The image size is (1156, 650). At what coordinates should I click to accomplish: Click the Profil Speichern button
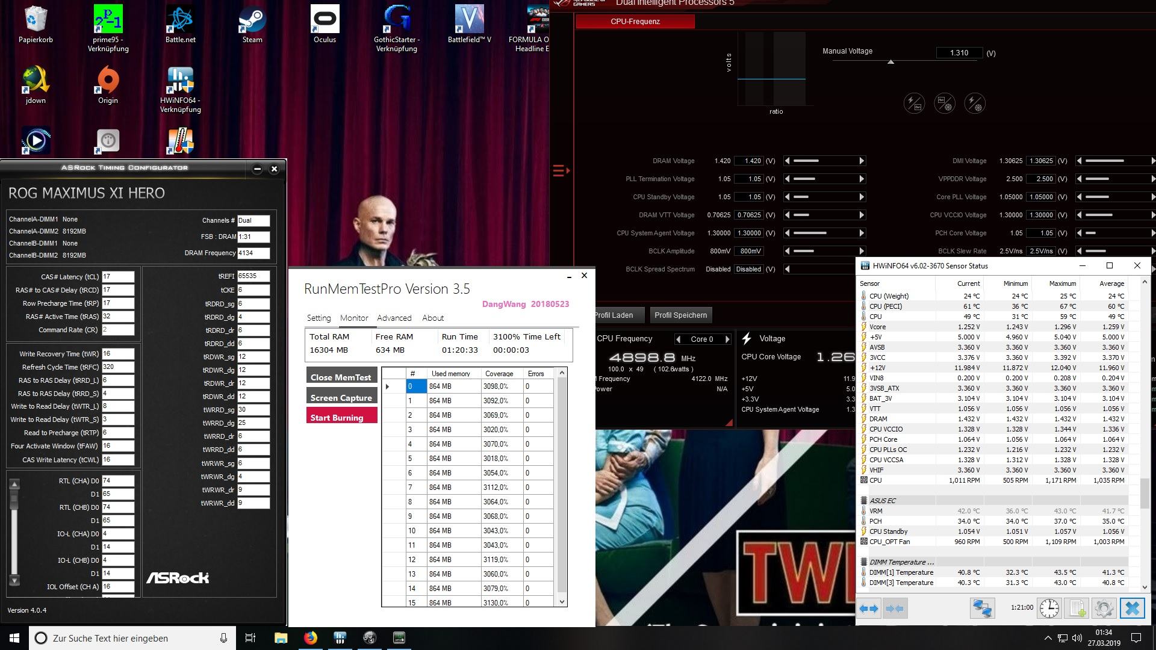[680, 315]
